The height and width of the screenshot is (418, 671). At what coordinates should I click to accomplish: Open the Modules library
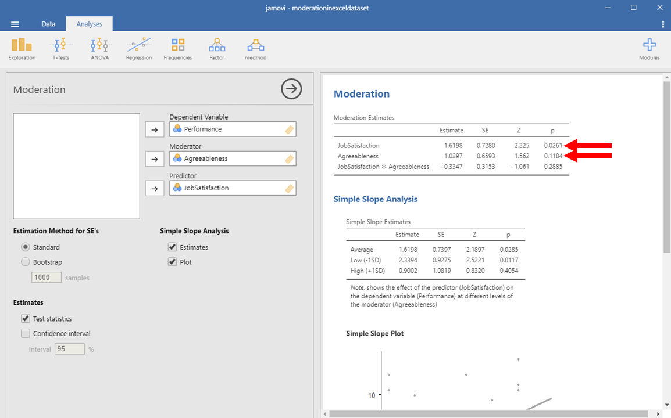649,49
